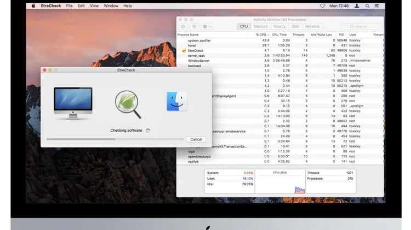The width and height of the screenshot is (411, 230).
Task: Open the Edit menu
Action: pyautogui.click(x=81, y=6)
